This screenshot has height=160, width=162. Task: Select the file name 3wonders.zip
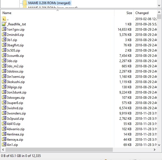point(16,113)
